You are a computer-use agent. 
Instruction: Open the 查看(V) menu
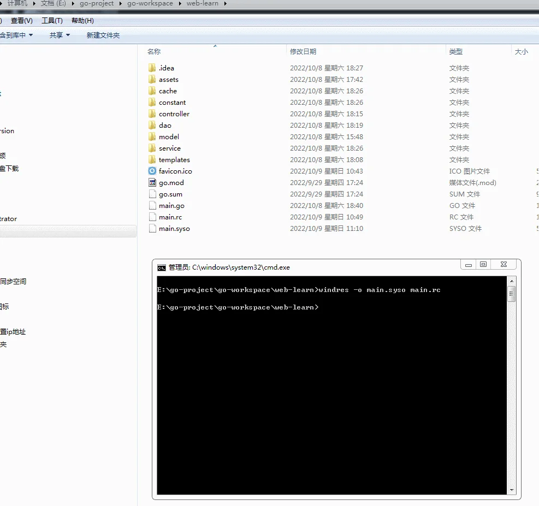(x=22, y=21)
